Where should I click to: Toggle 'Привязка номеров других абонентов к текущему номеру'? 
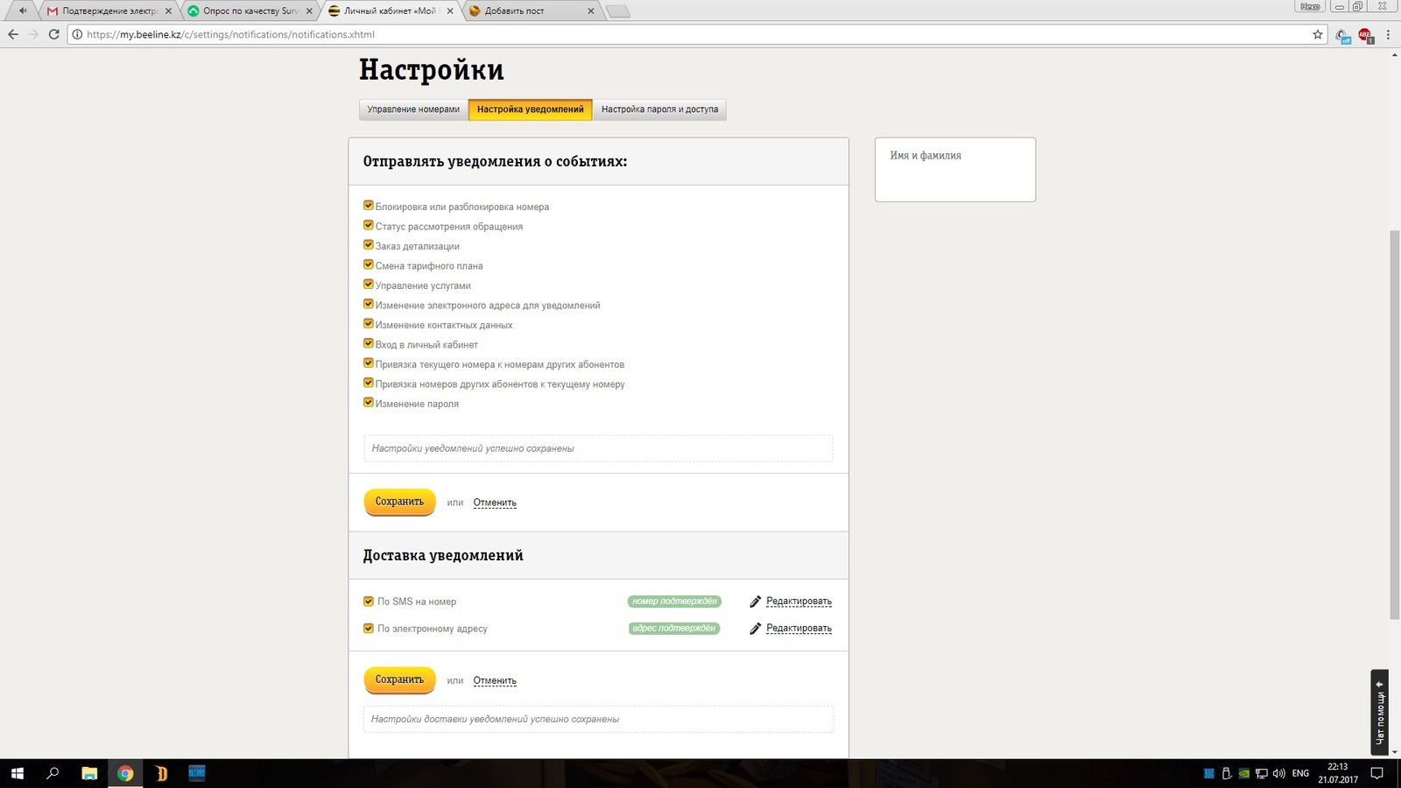pos(369,383)
